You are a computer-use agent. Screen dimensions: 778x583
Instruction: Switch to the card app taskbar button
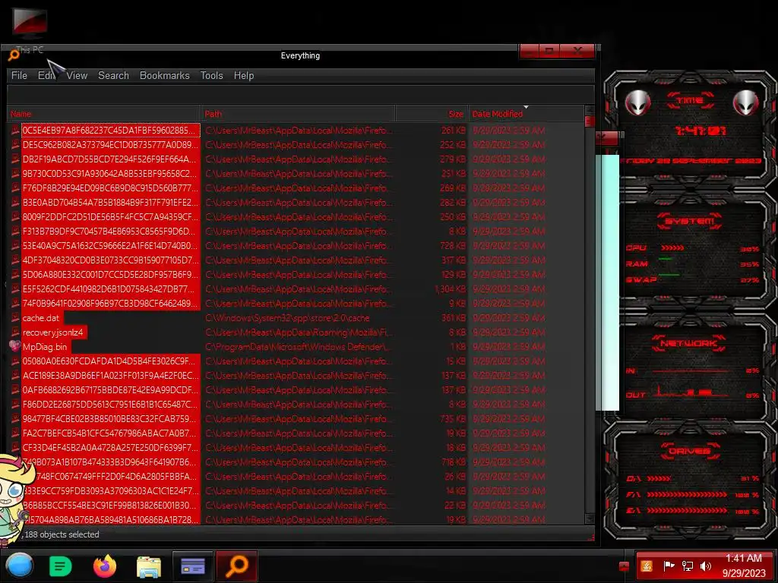(x=193, y=566)
